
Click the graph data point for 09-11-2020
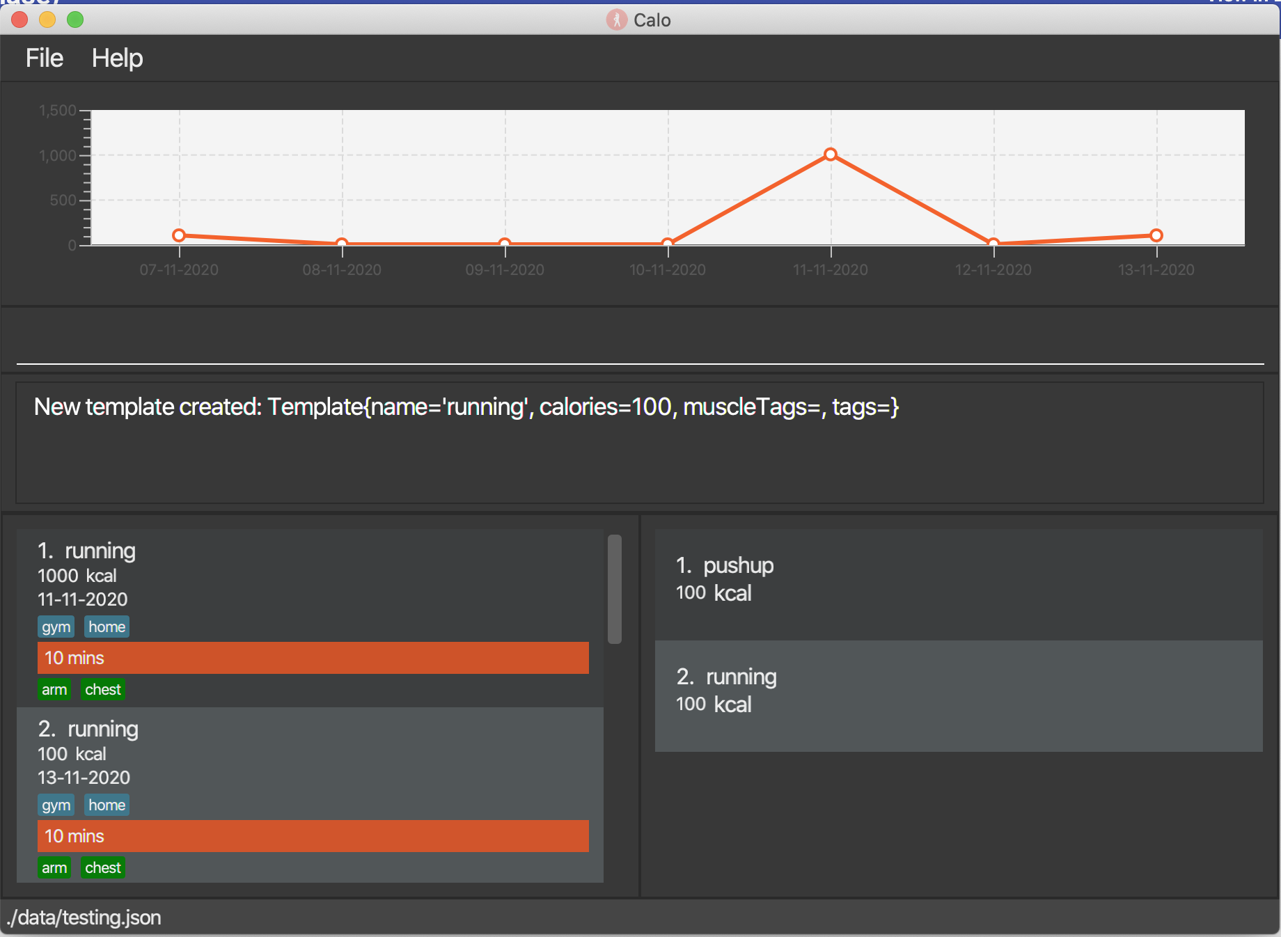[505, 244]
